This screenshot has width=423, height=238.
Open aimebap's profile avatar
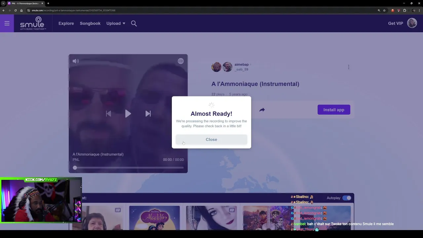click(216, 67)
